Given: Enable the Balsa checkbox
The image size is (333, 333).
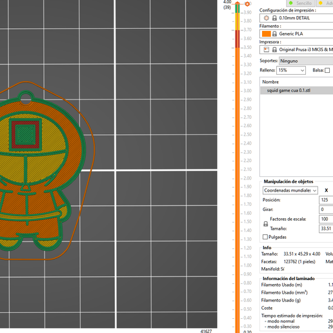Looking at the screenshot, I should pos(327,70).
